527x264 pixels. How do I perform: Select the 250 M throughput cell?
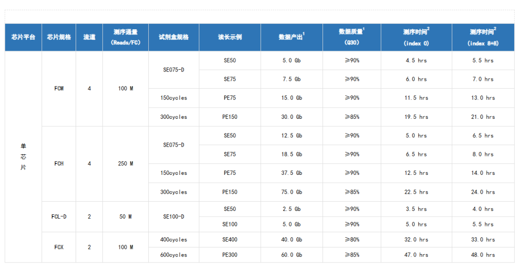[x=125, y=164]
